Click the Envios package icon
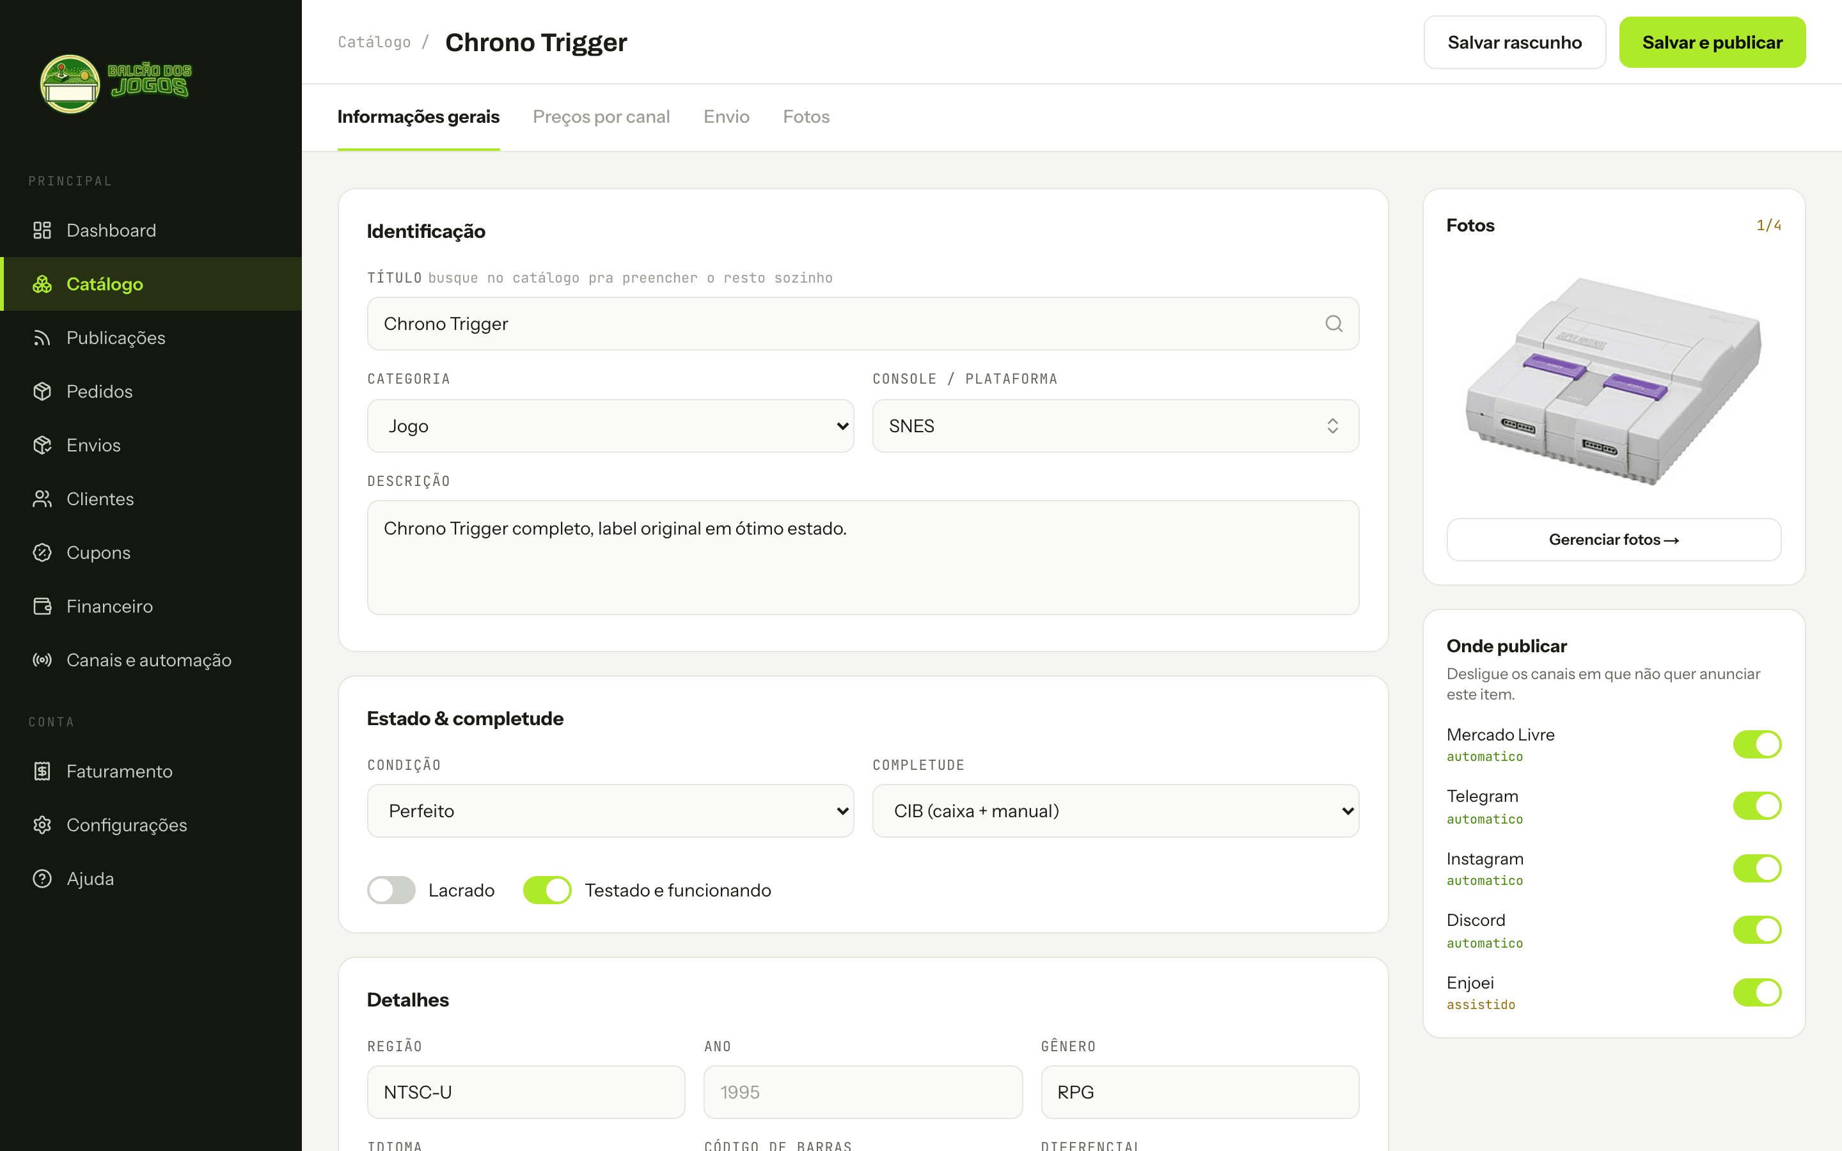The width and height of the screenshot is (1842, 1151). click(x=42, y=444)
